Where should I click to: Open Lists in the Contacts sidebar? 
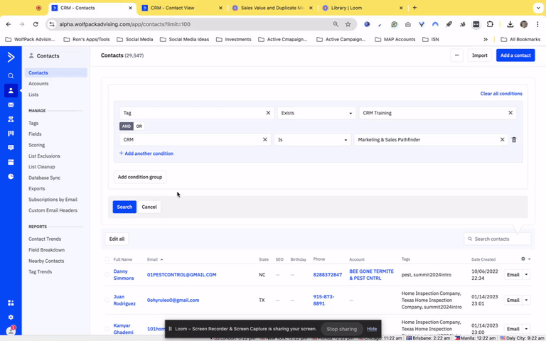tap(33, 94)
